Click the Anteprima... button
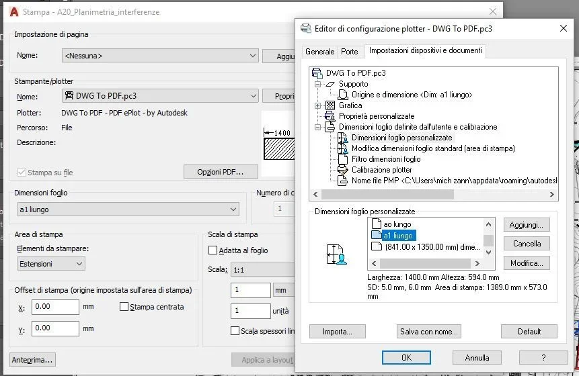579x376 pixels. [x=32, y=360]
